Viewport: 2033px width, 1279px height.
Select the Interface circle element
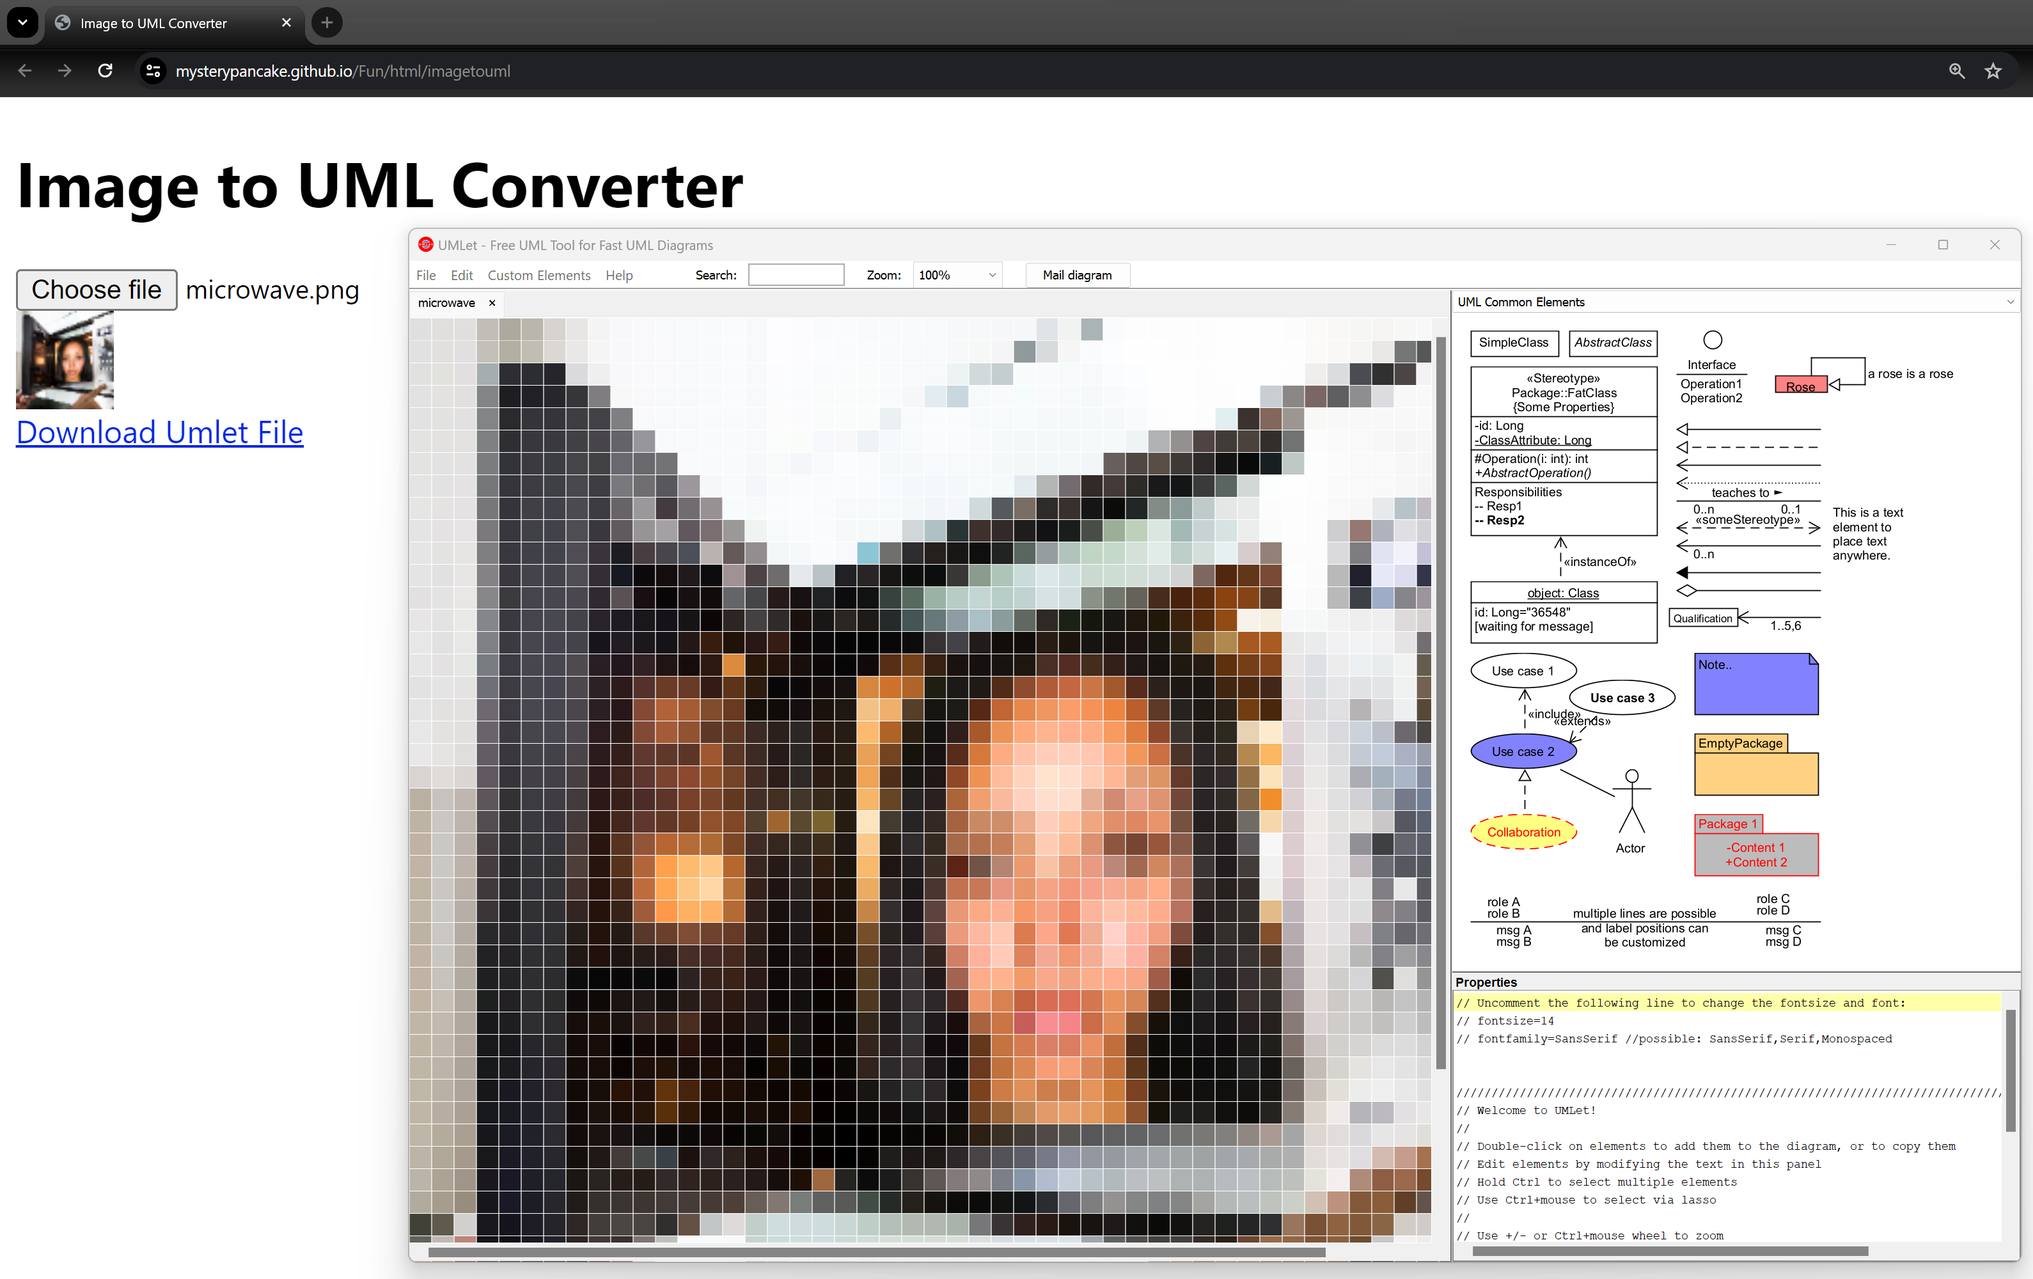click(1712, 340)
